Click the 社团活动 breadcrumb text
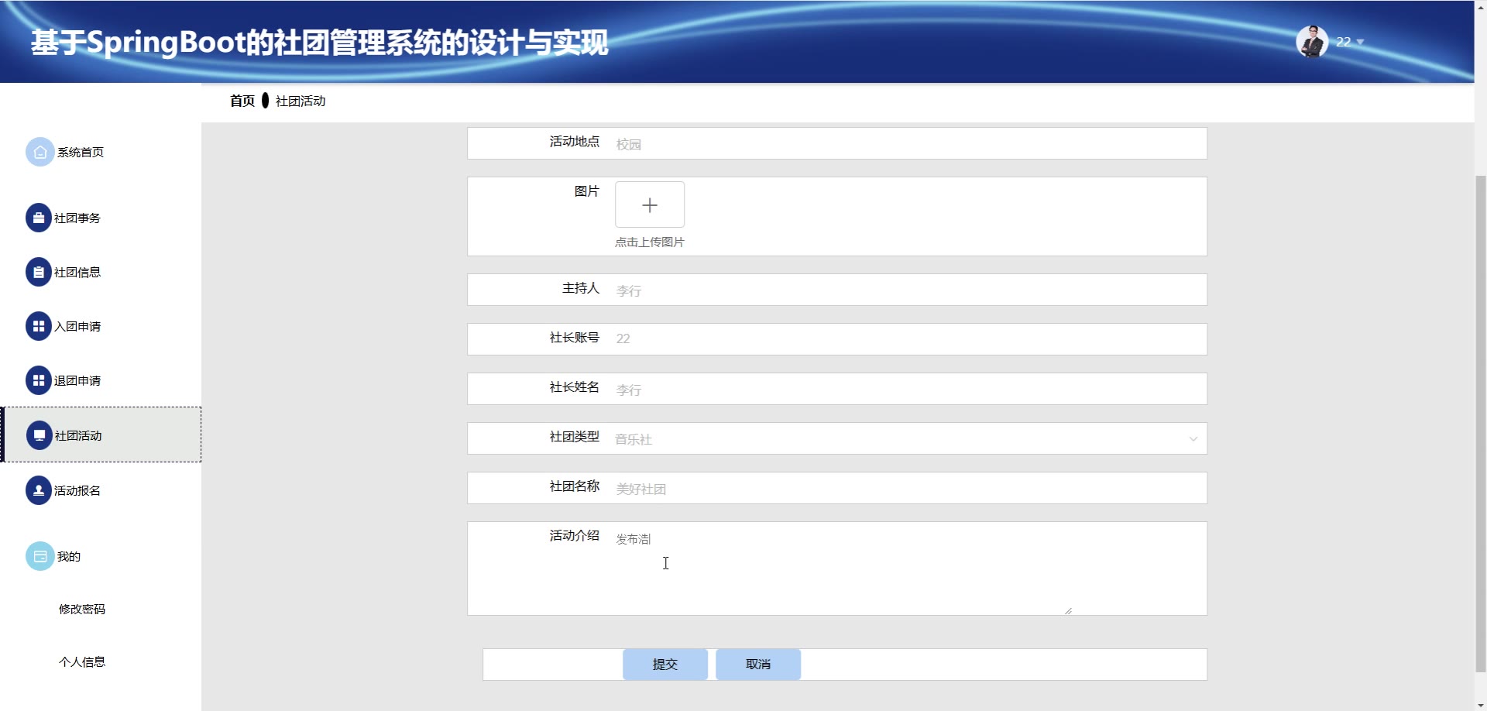Image resolution: width=1487 pixels, height=711 pixels. tap(300, 101)
